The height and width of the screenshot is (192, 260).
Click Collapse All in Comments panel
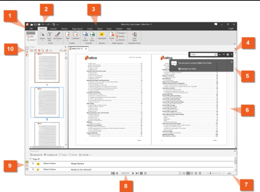52,155
